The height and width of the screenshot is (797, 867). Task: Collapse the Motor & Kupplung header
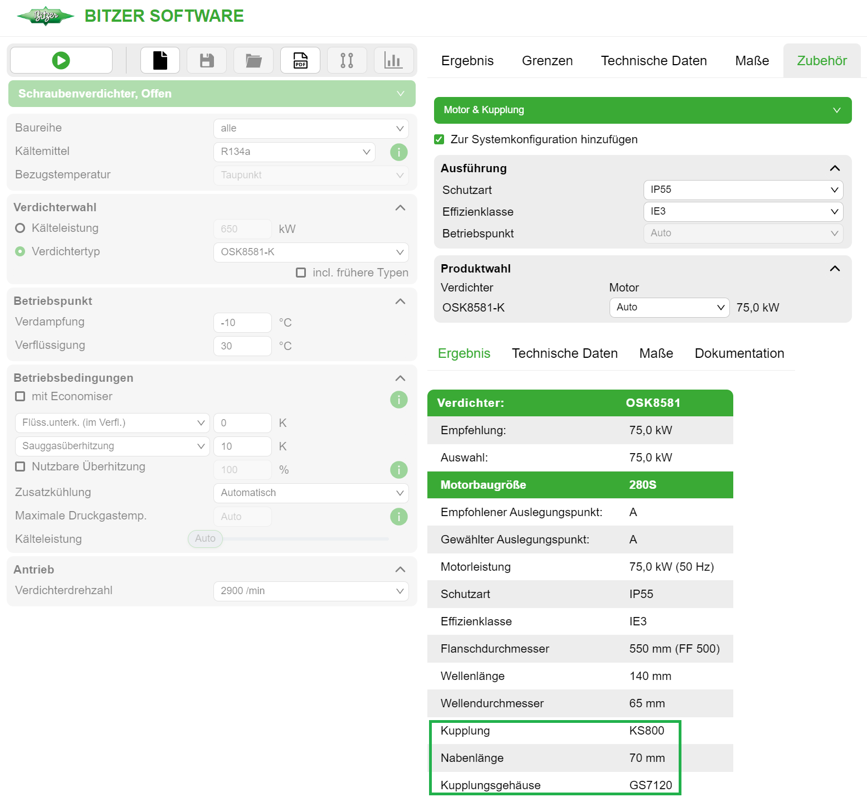point(836,110)
